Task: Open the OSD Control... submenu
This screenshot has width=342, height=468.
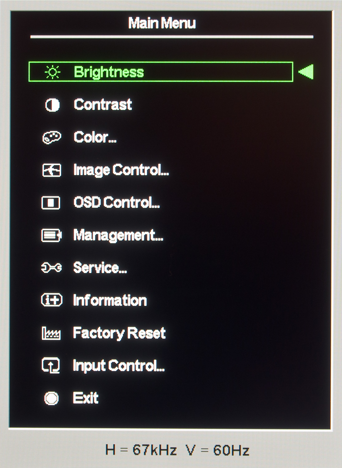Action: 117,202
